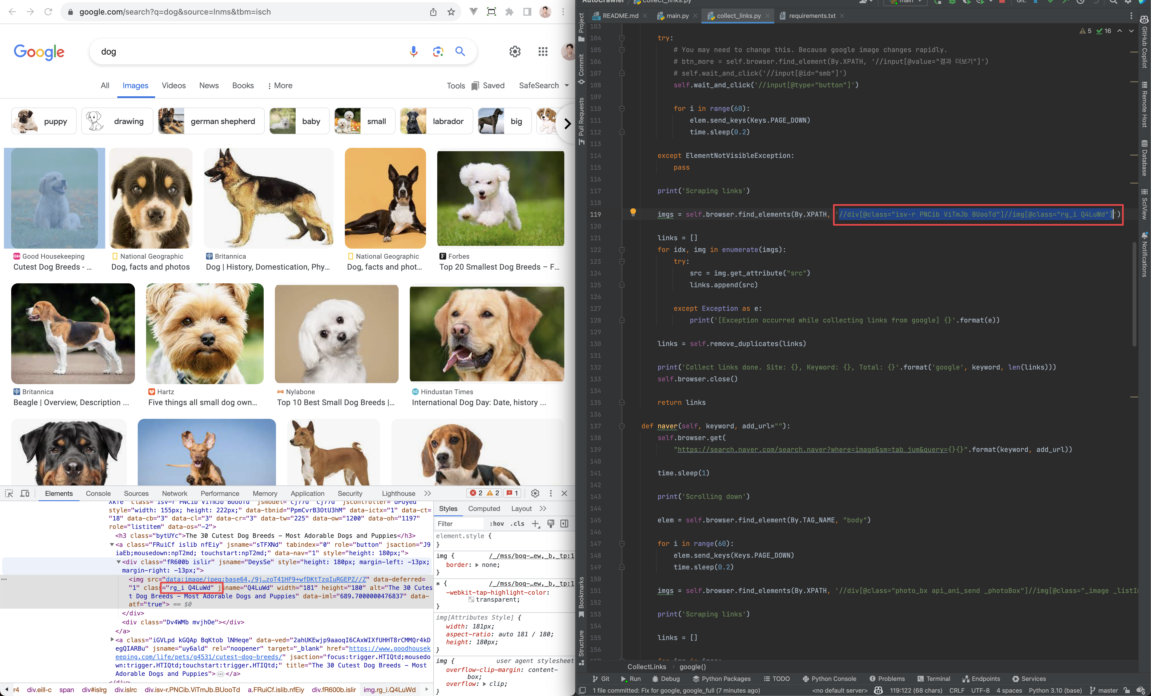1151x696 pixels.
Task: Filter by german shepherd chip
Action: click(211, 122)
